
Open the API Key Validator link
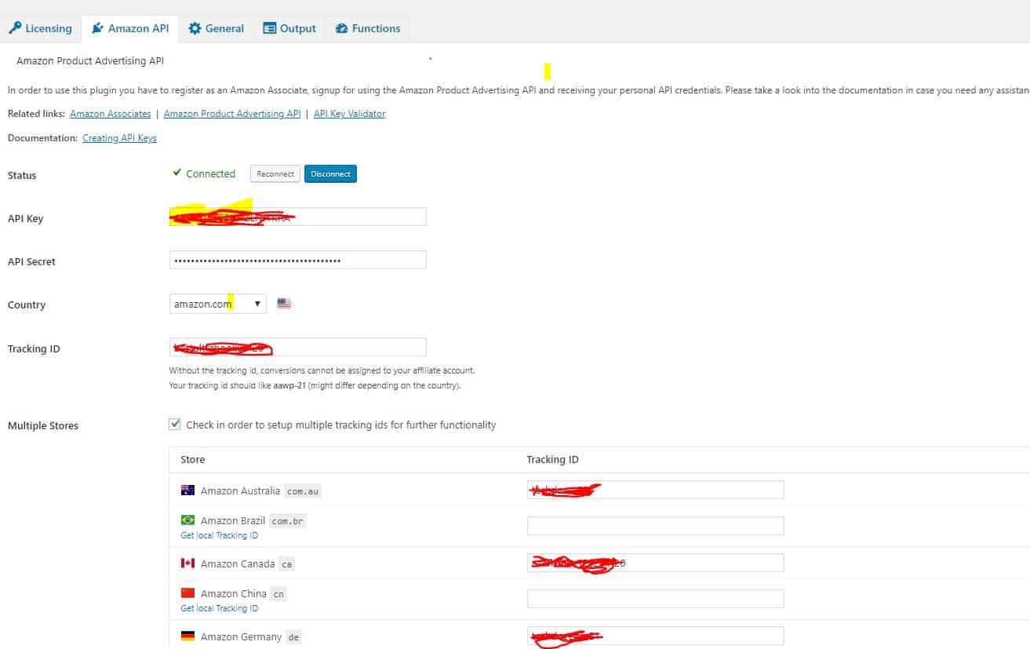[x=349, y=114]
